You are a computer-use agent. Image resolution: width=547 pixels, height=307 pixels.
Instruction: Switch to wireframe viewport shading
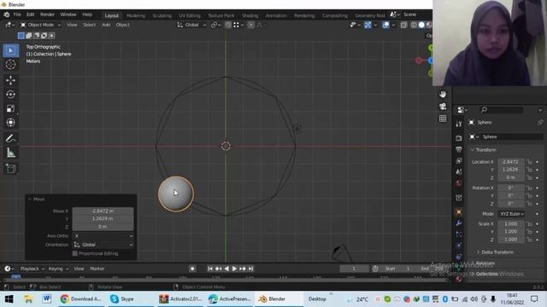tap(414, 25)
